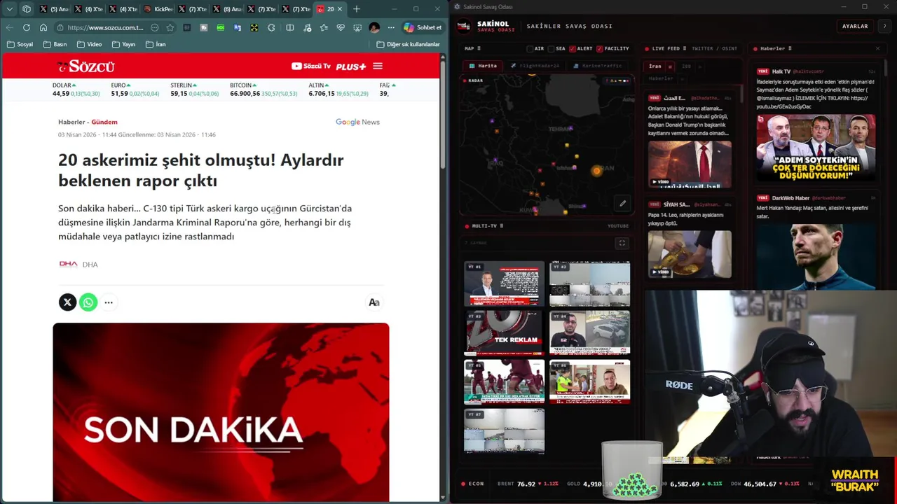Close the active Sözcü tab
This screenshot has height=504, width=897.
click(x=340, y=9)
